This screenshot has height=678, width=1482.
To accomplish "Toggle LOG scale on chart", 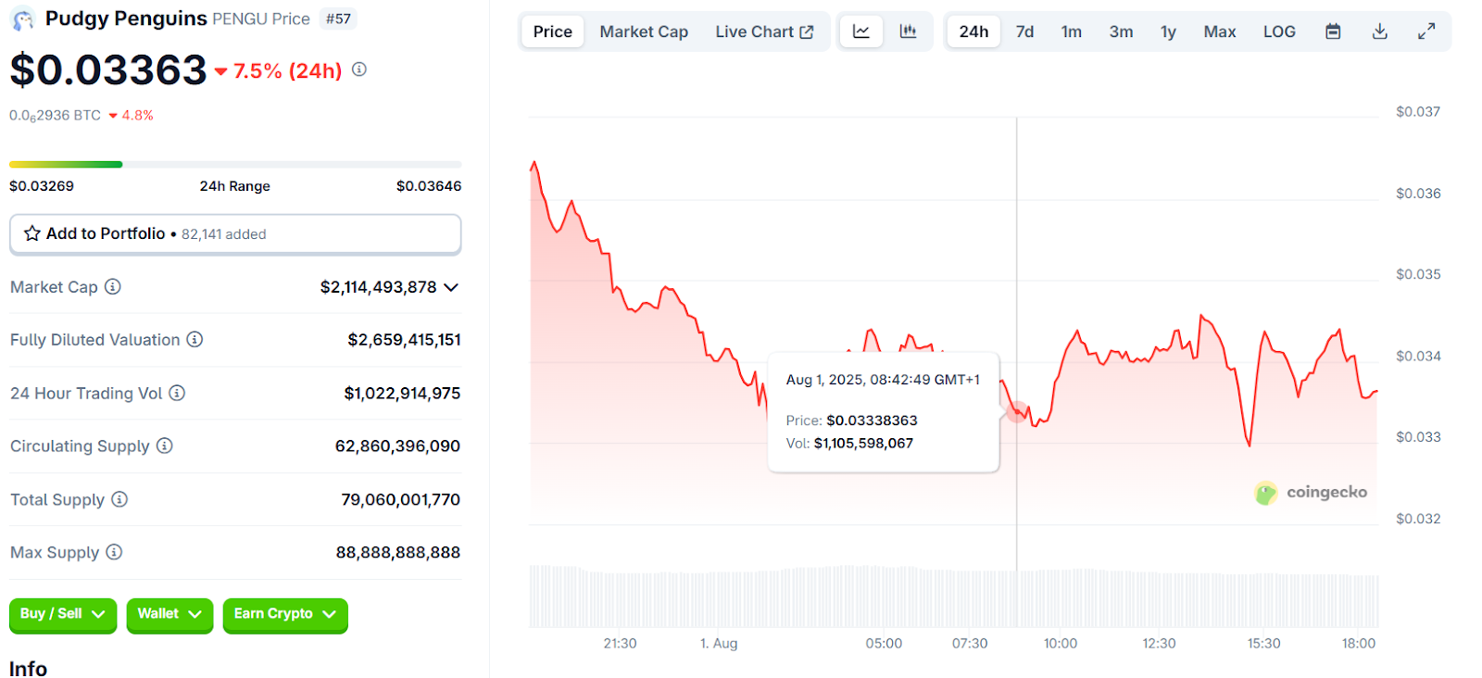I will point(1279,31).
